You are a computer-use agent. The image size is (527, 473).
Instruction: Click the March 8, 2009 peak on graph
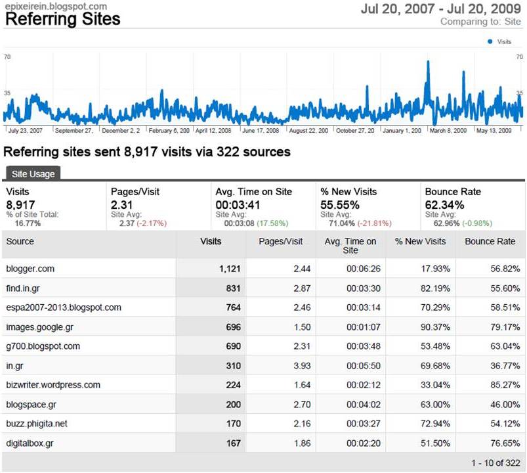point(428,62)
